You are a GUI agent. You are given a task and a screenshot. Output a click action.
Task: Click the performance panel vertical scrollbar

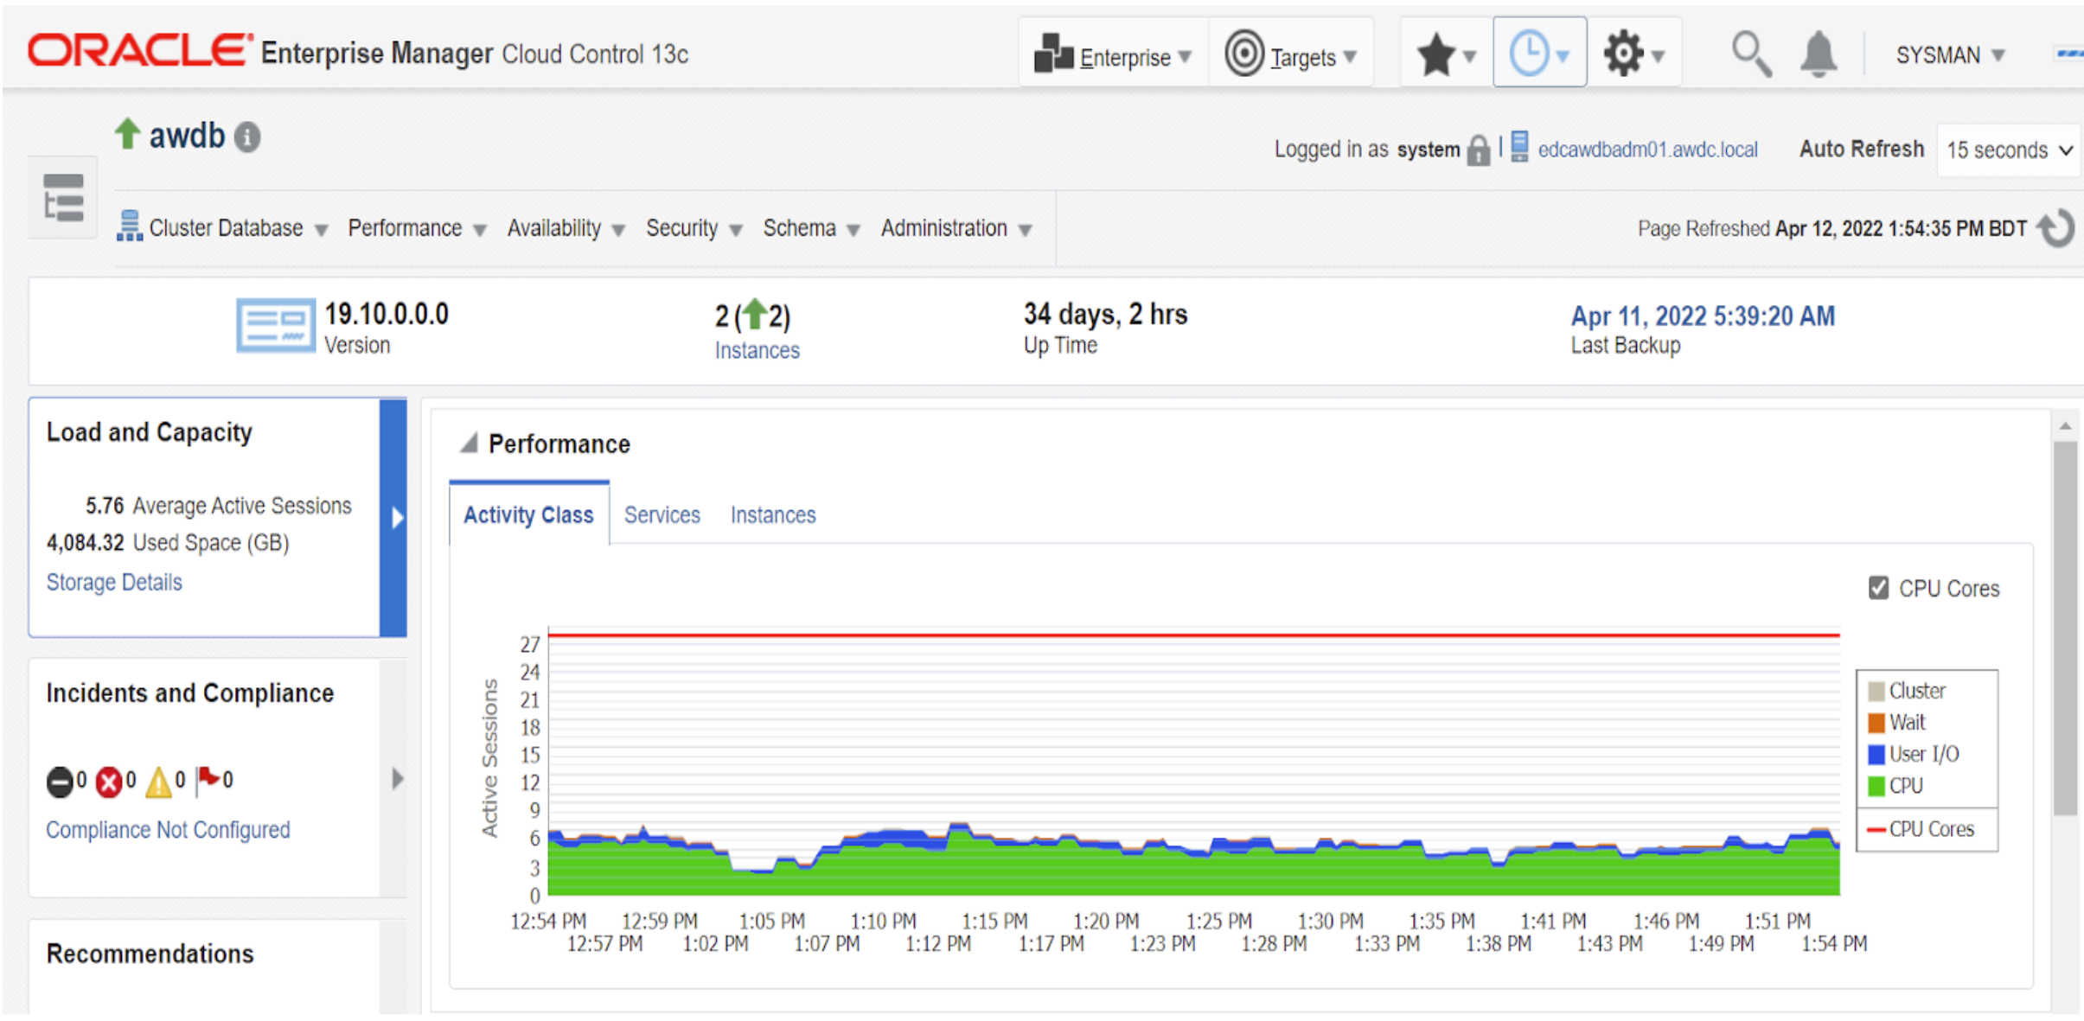click(x=2065, y=629)
